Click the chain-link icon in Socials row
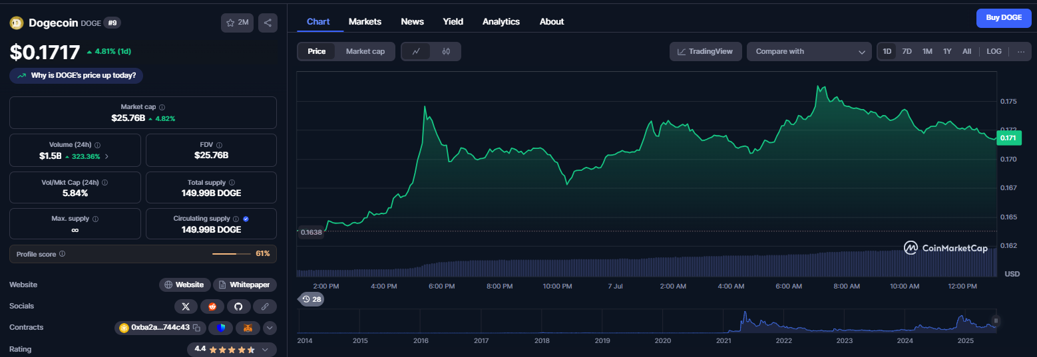Image resolution: width=1037 pixels, height=357 pixels. click(265, 306)
